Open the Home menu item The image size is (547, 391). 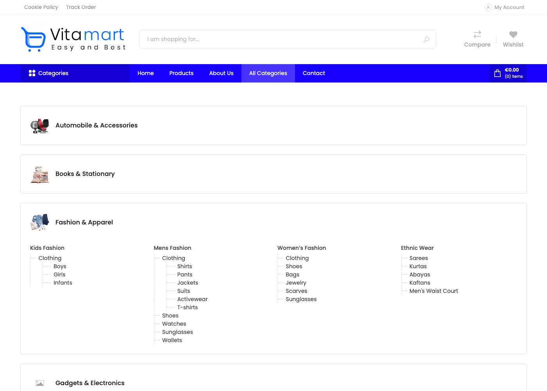[x=146, y=73]
